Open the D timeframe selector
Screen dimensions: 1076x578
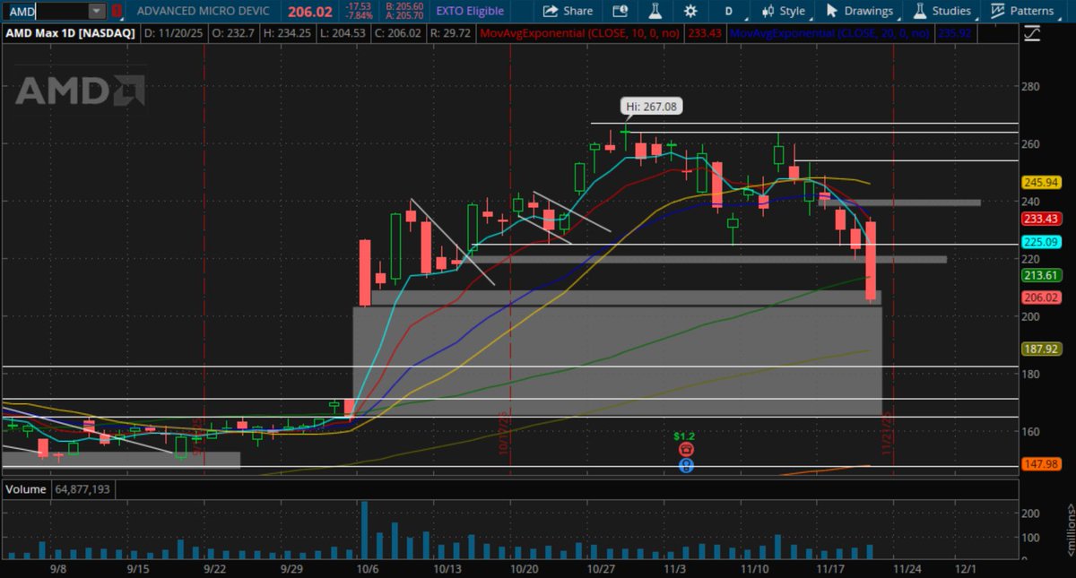[729, 11]
